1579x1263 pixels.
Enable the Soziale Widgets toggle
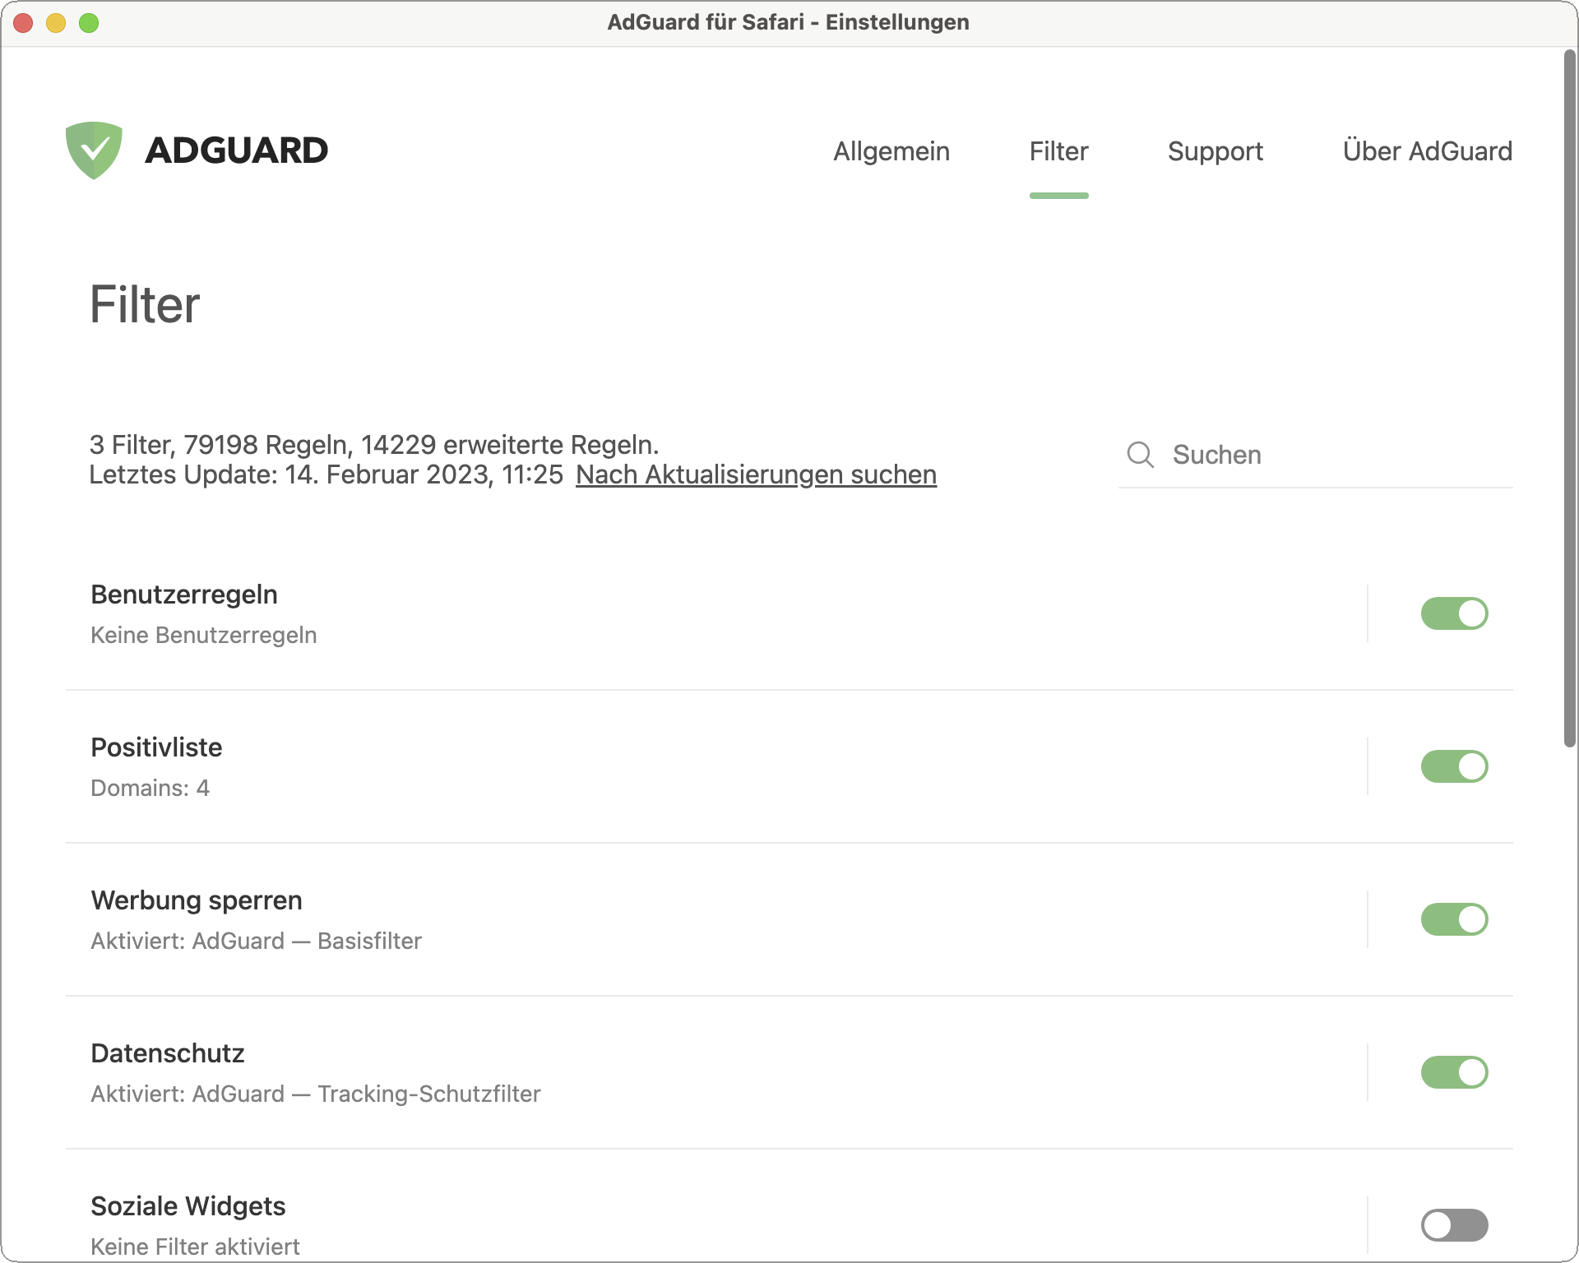coord(1453,1225)
